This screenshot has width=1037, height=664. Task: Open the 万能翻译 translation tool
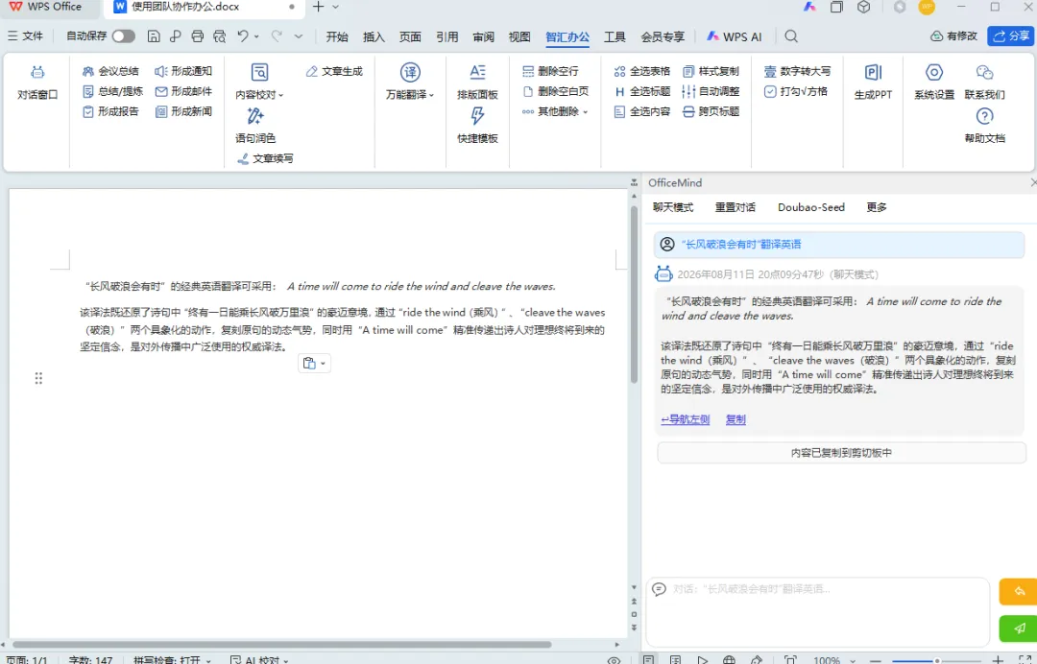tap(410, 82)
